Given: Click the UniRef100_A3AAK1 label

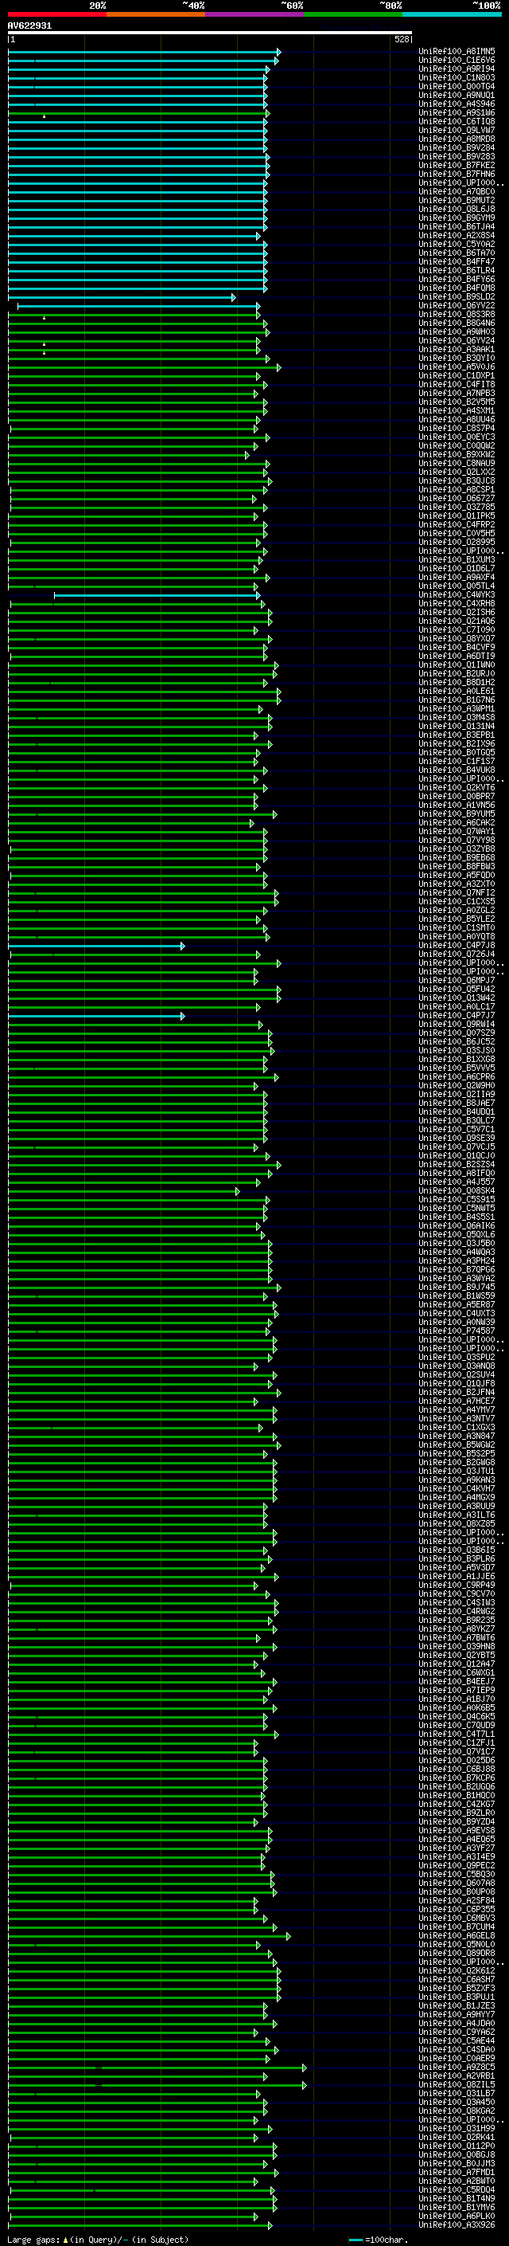Looking at the screenshot, I should [x=457, y=350].
